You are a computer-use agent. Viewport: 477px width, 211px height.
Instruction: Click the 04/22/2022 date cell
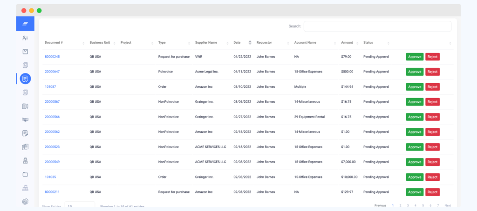tap(242, 57)
